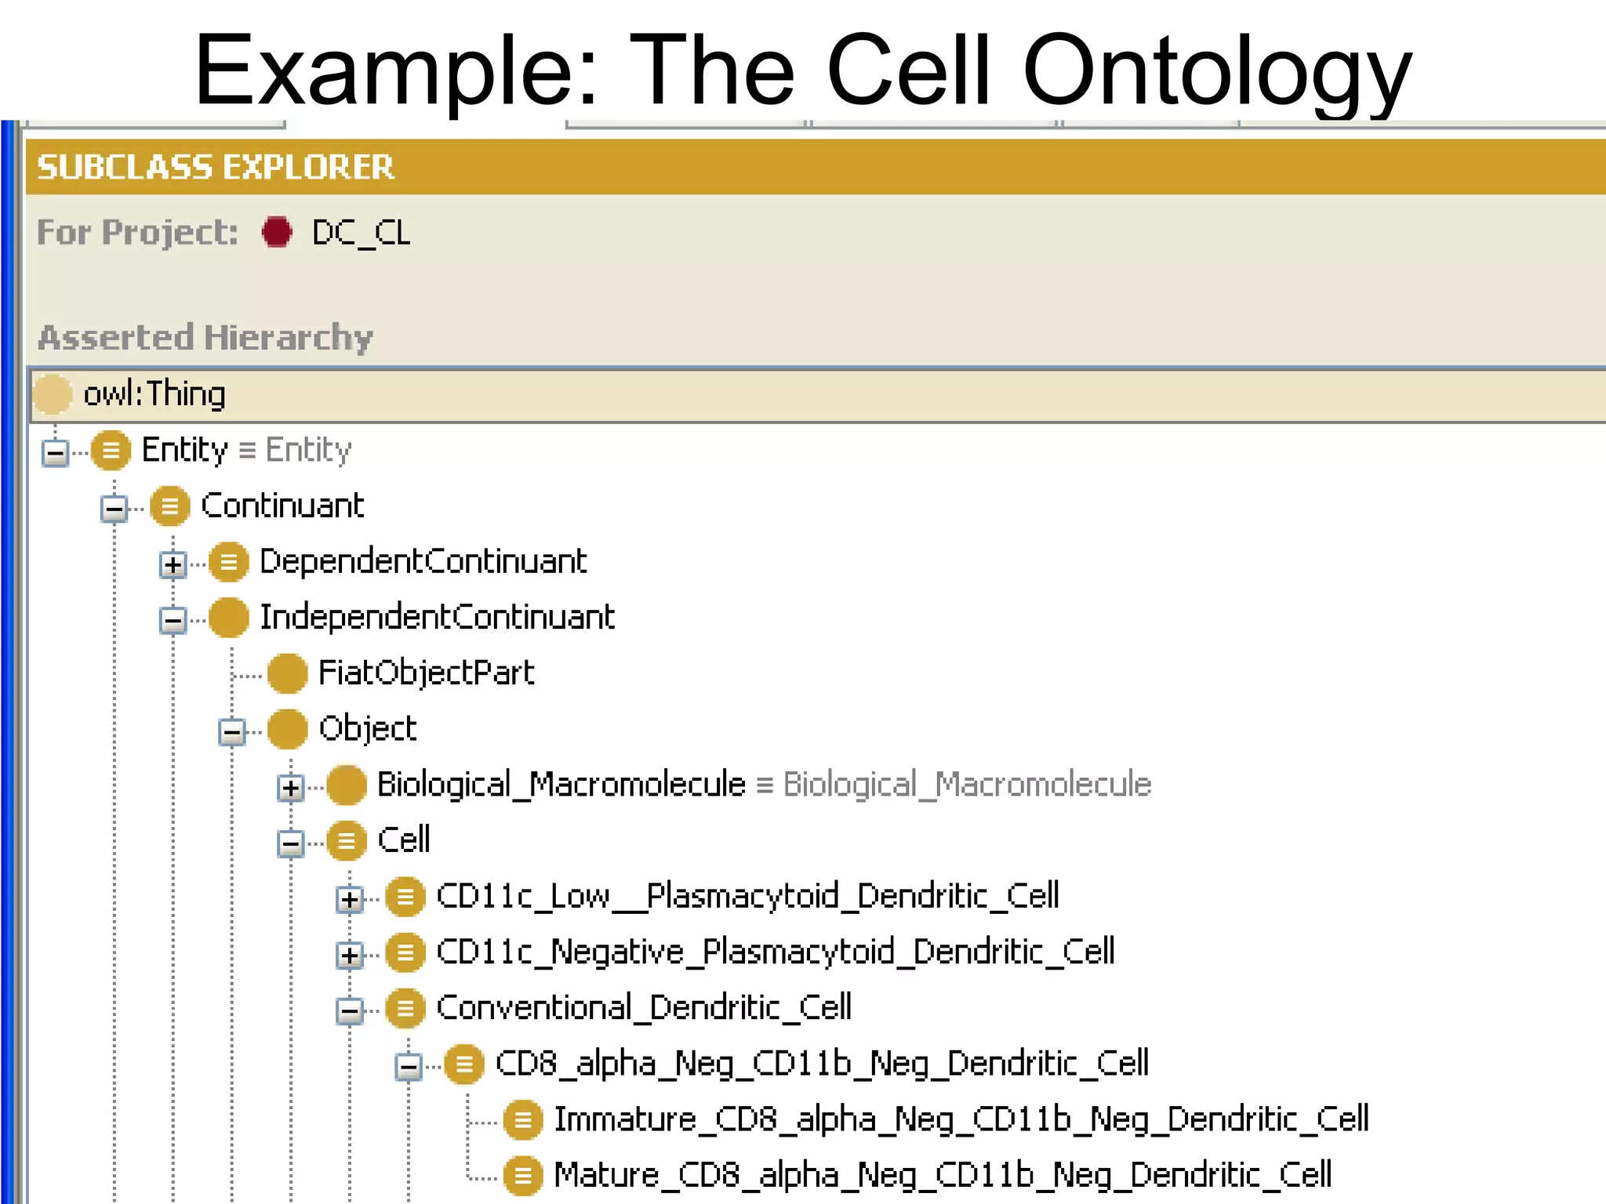This screenshot has width=1606, height=1204.
Task: Click the Mature_CD8_alpha_Neg_CD11b_Neg_Dendritic_Cell icon
Action: coord(523,1176)
